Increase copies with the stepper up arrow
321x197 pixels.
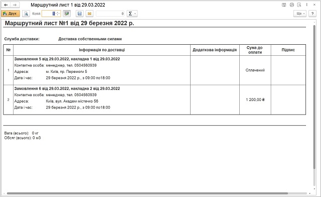click(x=58, y=12)
